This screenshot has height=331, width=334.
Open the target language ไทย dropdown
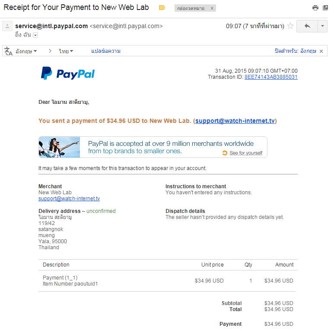click(x=66, y=51)
